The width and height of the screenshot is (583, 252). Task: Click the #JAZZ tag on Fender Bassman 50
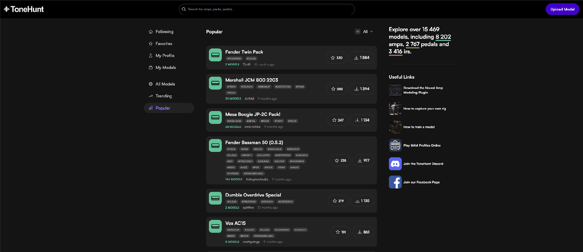pos(243,167)
